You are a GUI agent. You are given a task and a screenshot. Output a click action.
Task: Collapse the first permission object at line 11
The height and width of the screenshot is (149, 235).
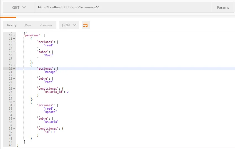[14, 39]
